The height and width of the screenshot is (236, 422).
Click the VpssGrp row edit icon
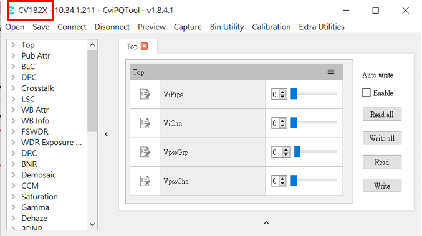click(145, 152)
